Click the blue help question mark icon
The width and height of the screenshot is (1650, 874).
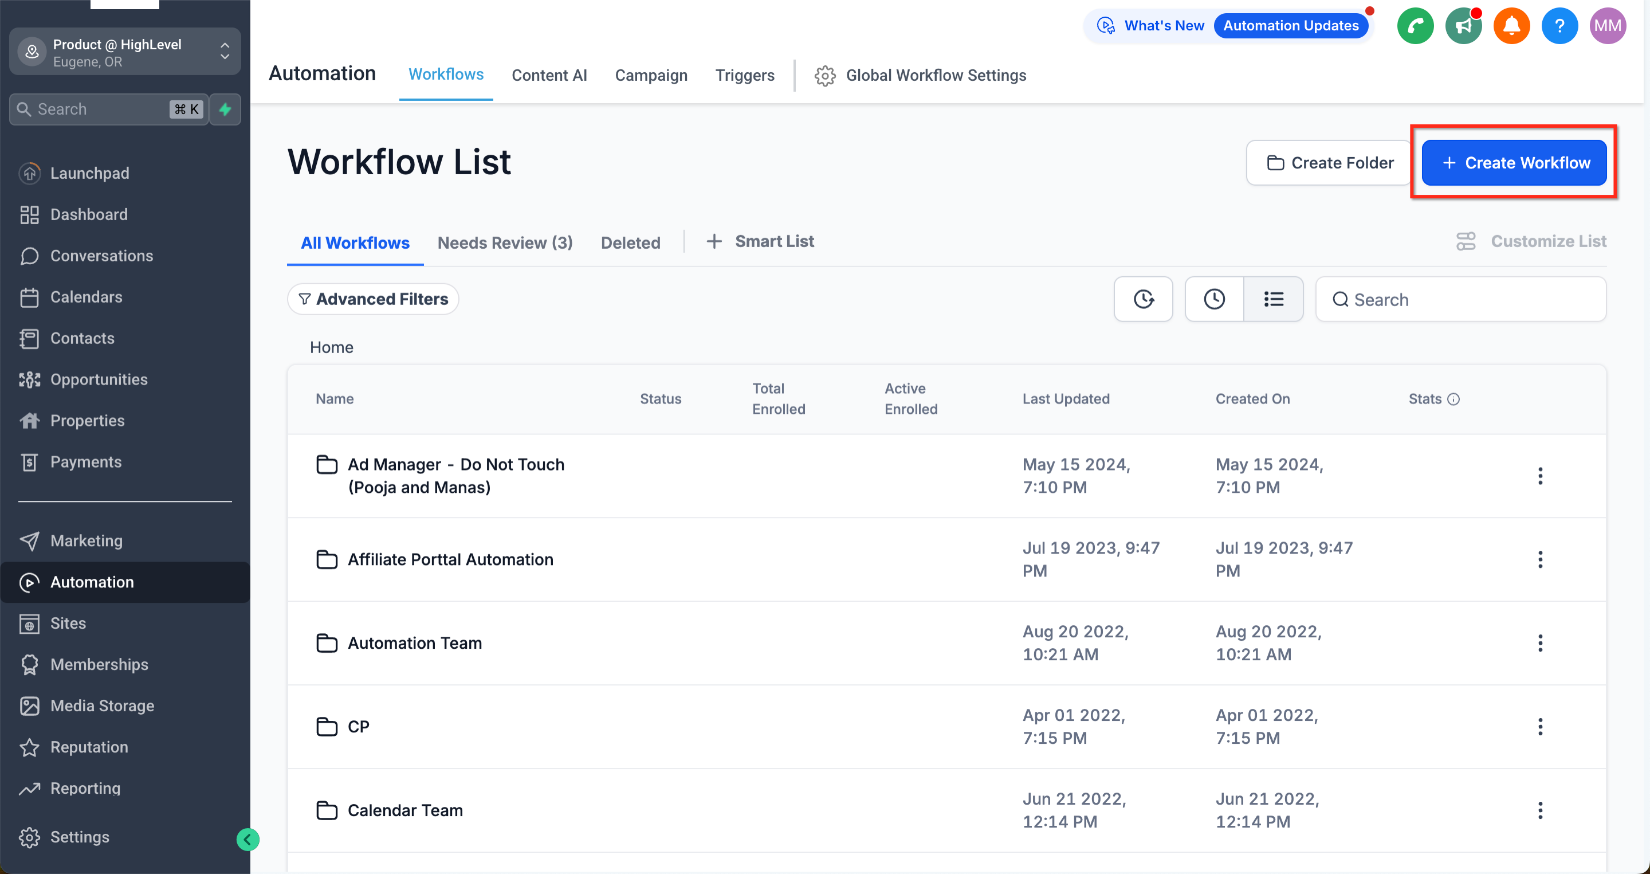click(1559, 26)
